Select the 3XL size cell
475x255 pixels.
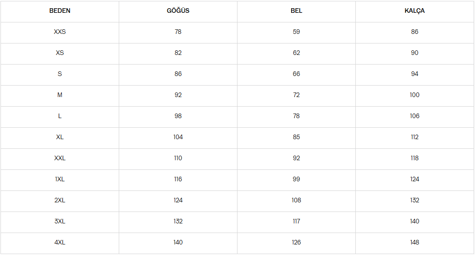pos(60,222)
